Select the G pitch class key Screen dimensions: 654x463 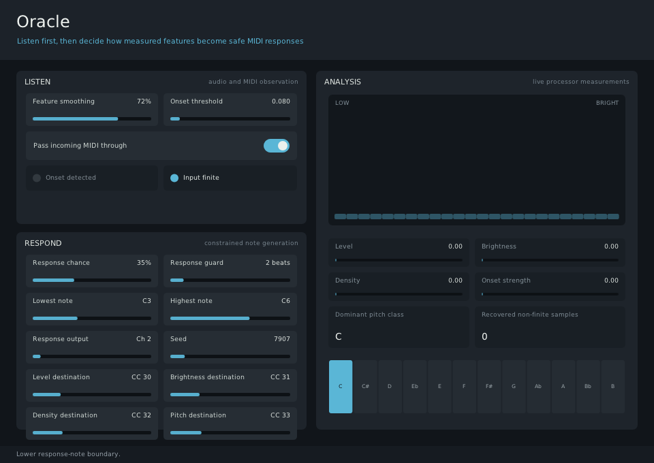pyautogui.click(x=514, y=387)
